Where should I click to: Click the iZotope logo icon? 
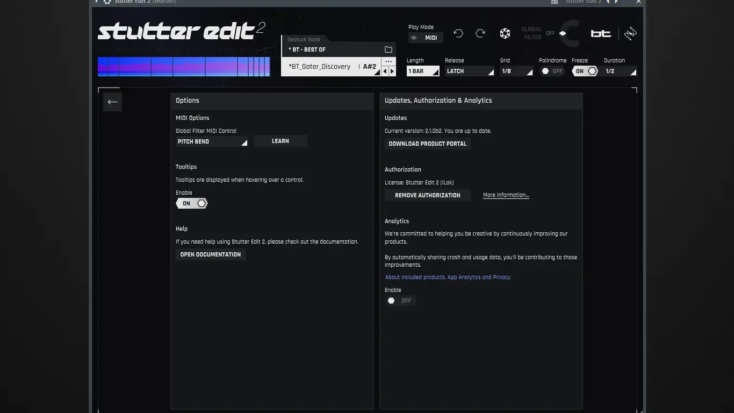(x=630, y=33)
